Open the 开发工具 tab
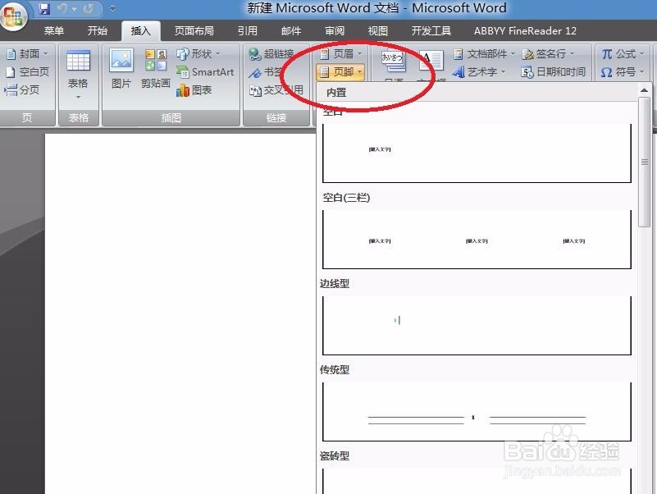The width and height of the screenshot is (657, 494). coord(431,30)
